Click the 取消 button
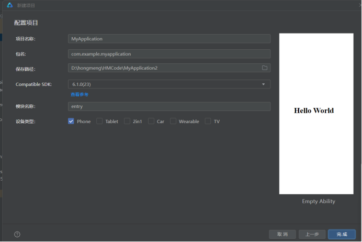Screen dimensions: 362x242 click(282, 234)
